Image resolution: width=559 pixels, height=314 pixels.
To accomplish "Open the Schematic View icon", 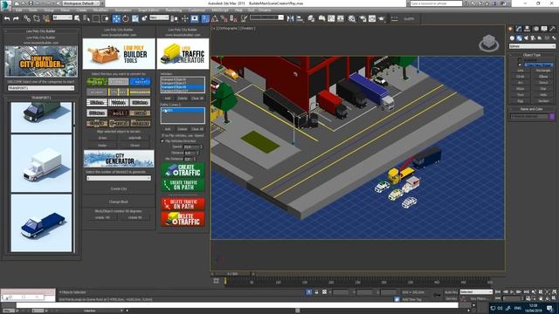I will point(341,18).
